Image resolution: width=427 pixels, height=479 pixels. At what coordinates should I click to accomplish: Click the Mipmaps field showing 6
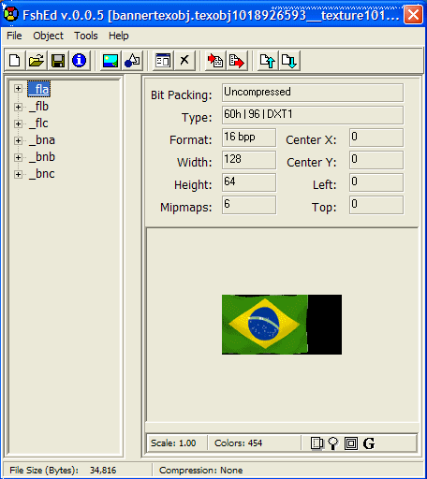click(249, 205)
